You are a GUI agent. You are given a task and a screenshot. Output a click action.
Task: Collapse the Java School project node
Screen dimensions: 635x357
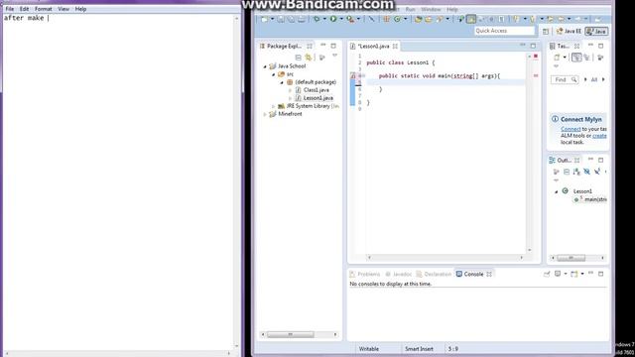tap(265, 66)
